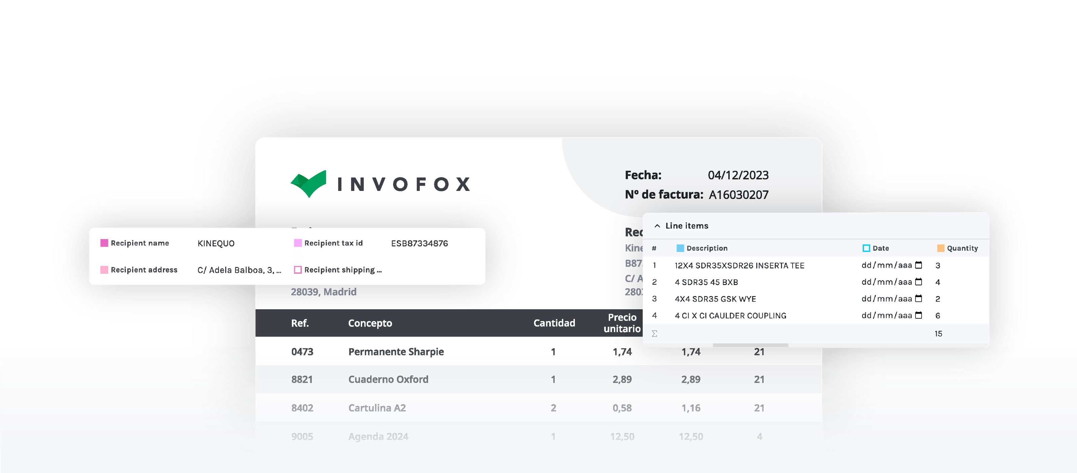Click the sigma summary icon in Line items

(x=654, y=333)
